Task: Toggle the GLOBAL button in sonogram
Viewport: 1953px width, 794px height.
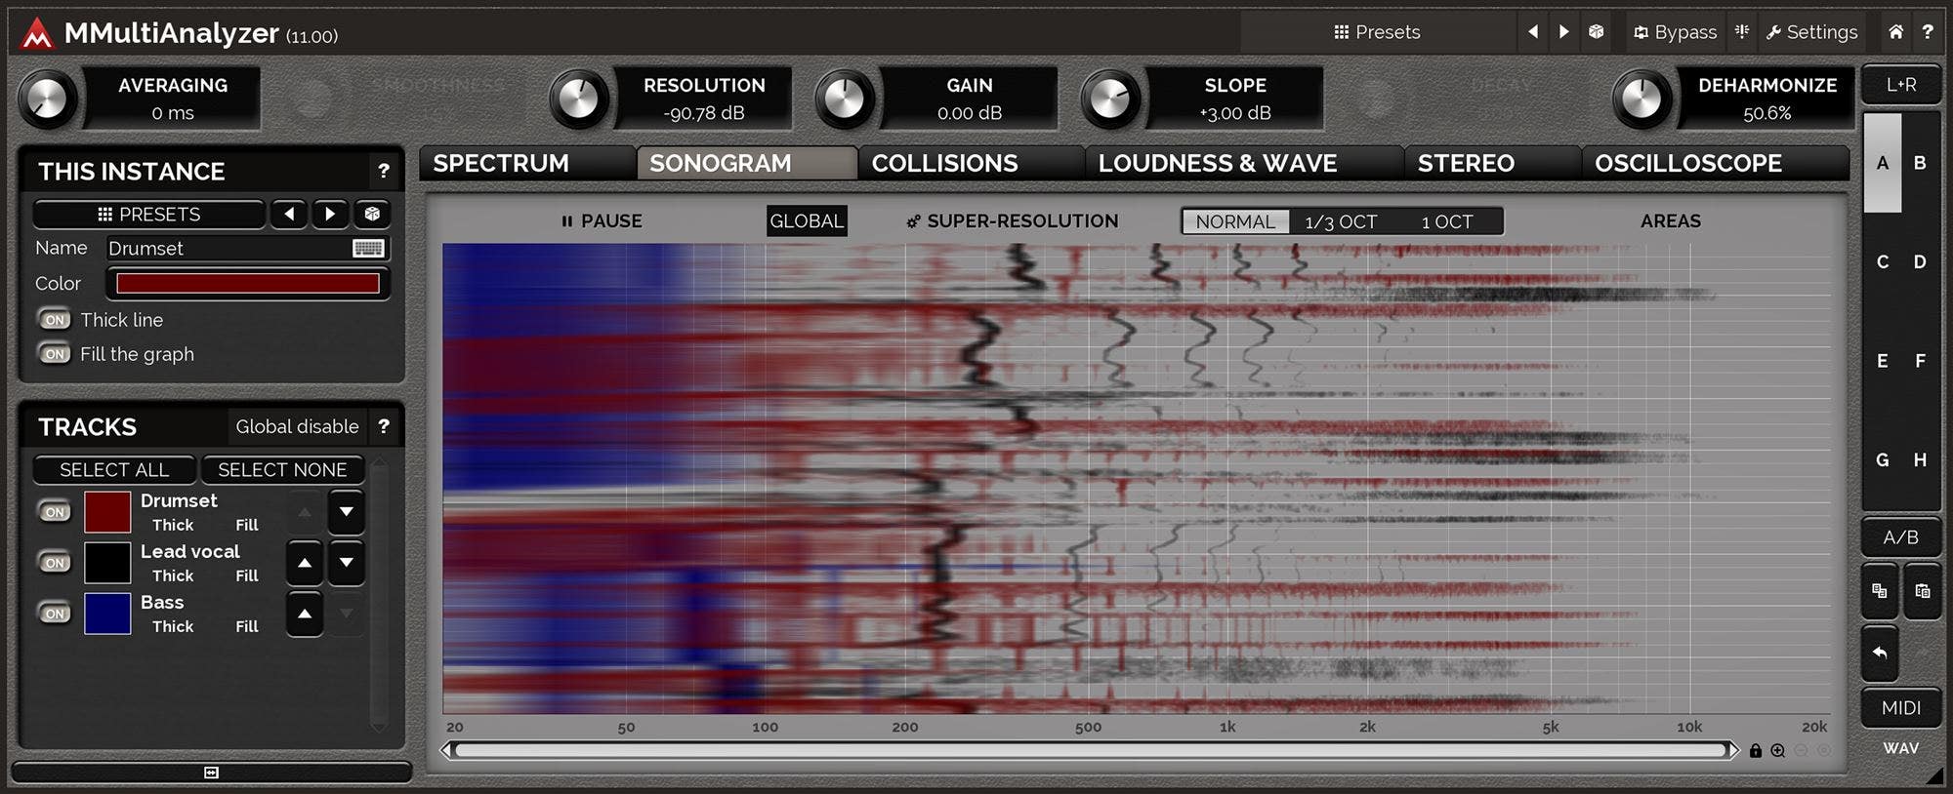Action: tap(807, 221)
